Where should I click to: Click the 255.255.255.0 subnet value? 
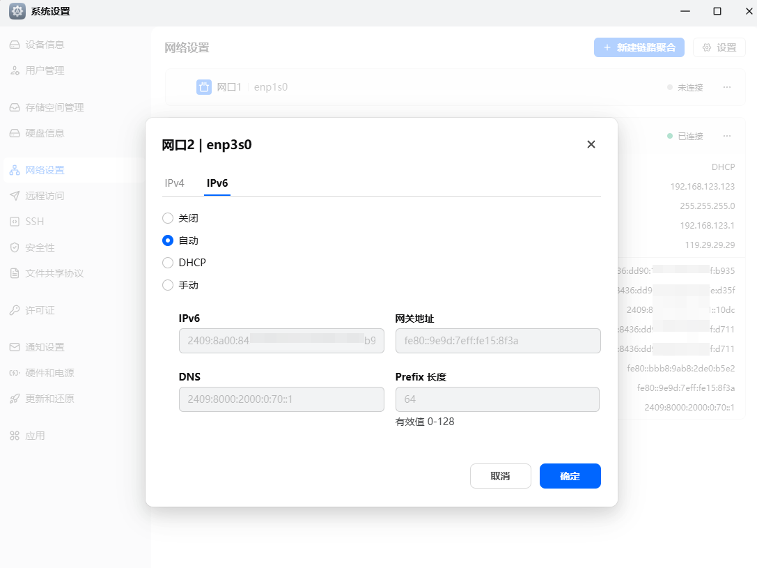[708, 206]
